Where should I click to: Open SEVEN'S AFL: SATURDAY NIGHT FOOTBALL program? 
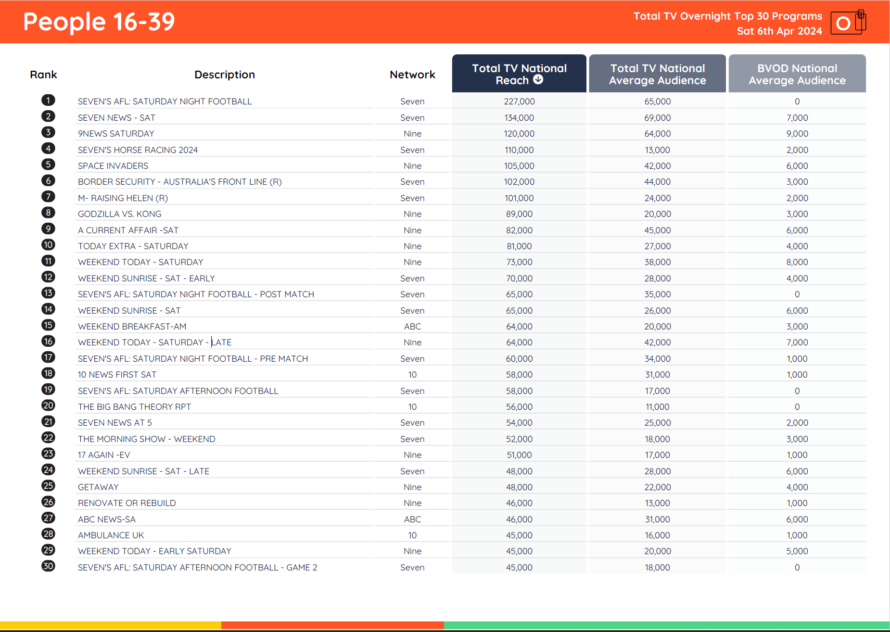pyautogui.click(x=165, y=101)
